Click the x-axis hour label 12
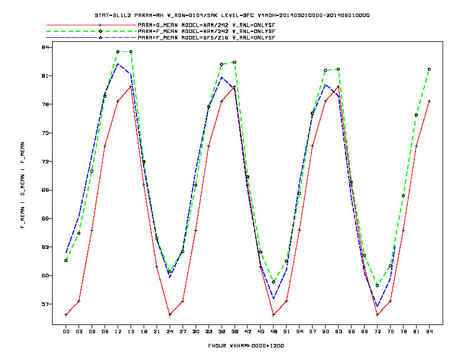468x361 pixels. [118, 332]
